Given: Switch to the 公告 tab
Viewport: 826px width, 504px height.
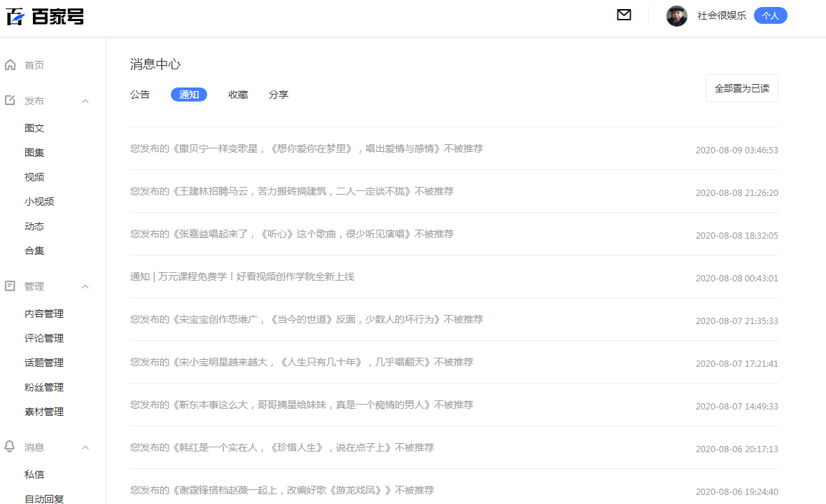Looking at the screenshot, I should tap(139, 94).
